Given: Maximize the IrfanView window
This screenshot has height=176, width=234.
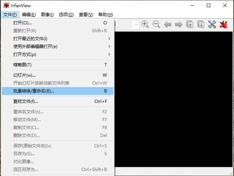Looking at the screenshot, I should (209, 5).
